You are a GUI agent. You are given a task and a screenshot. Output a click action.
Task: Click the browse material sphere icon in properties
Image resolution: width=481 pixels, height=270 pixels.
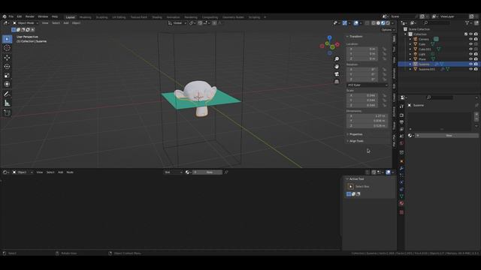(410, 136)
